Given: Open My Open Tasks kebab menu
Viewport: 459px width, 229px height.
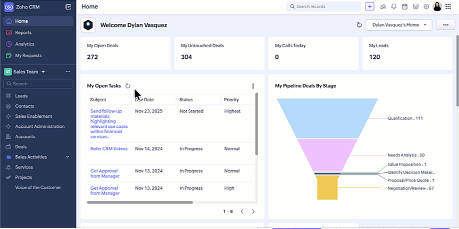Looking at the screenshot, I should [253, 86].
